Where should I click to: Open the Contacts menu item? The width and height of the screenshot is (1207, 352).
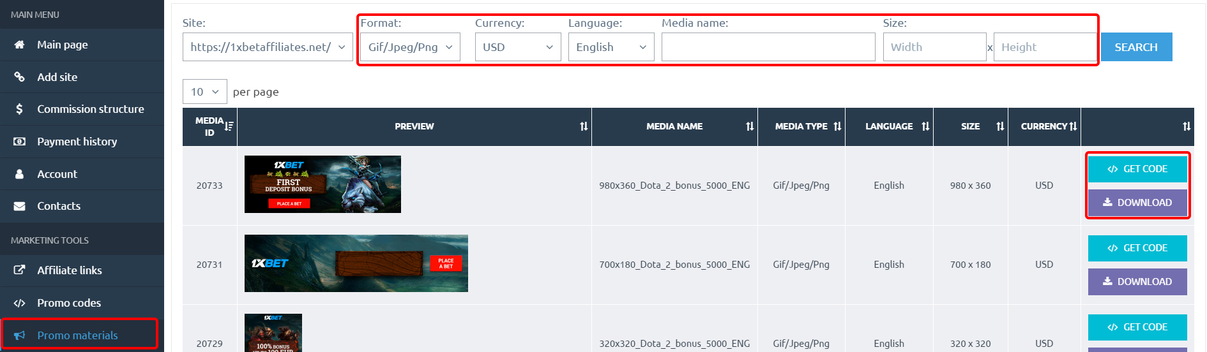82,206
